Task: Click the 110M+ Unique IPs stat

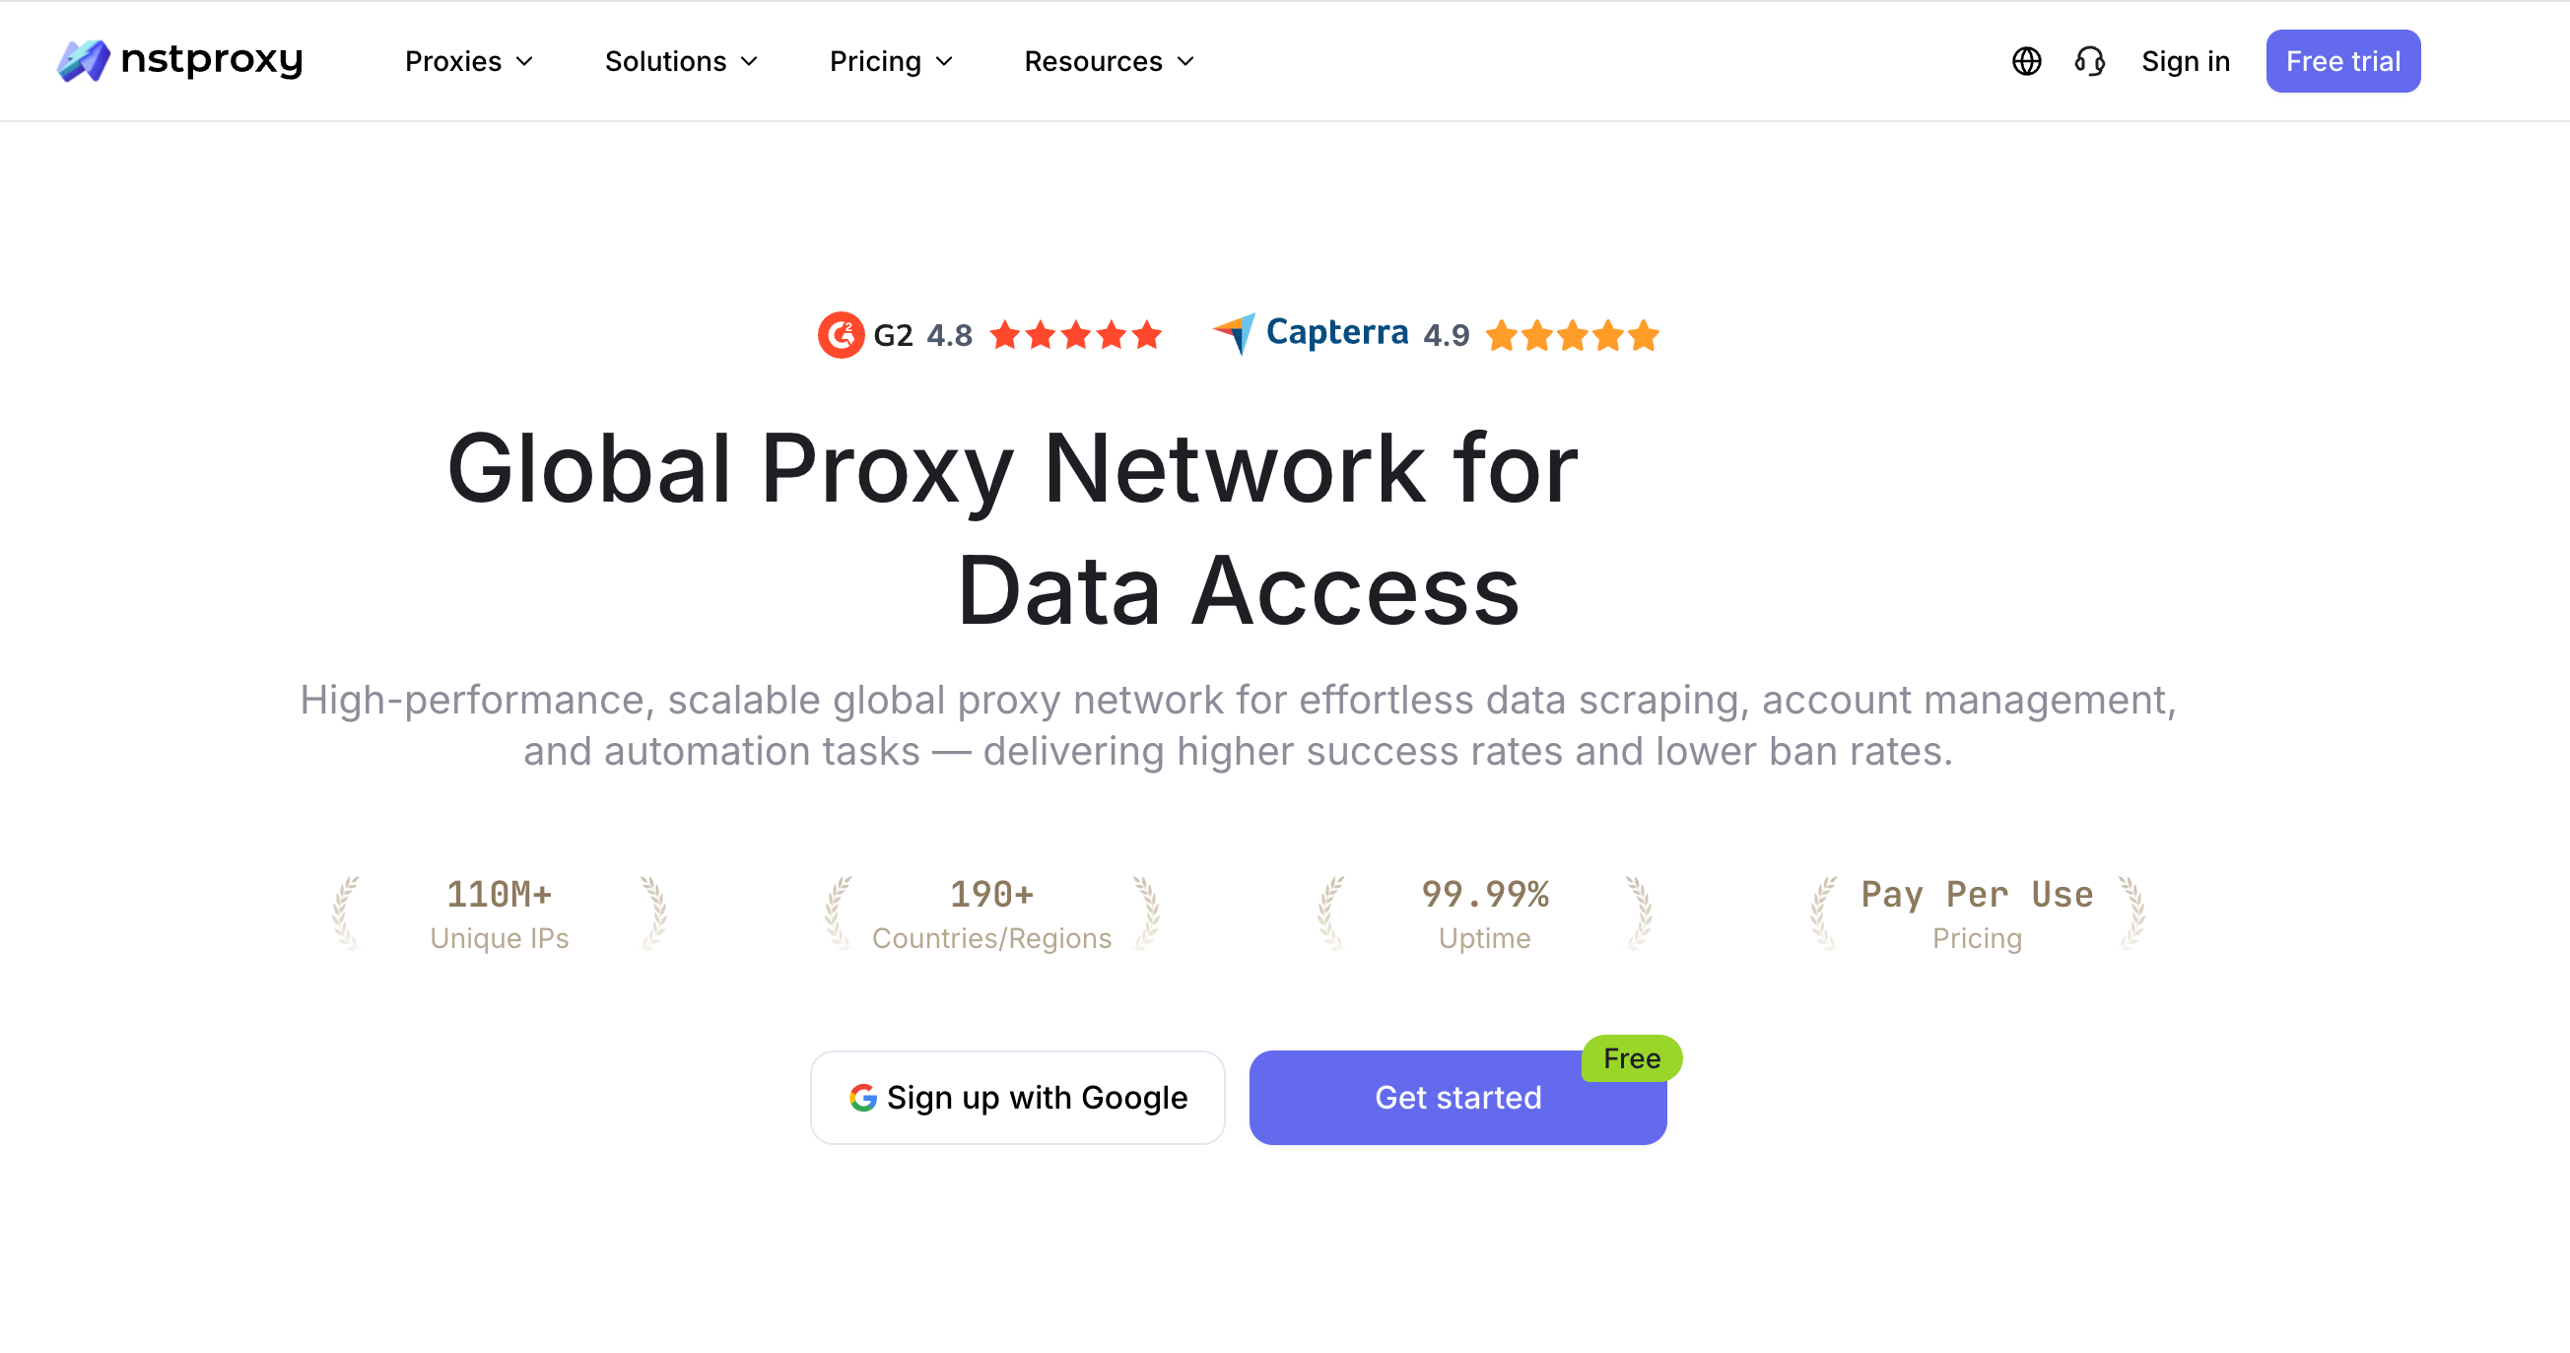Action: tap(499, 913)
